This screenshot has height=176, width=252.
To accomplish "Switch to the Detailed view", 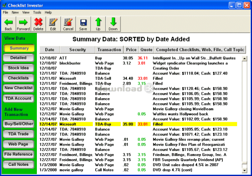I will (x=19, y=58).
